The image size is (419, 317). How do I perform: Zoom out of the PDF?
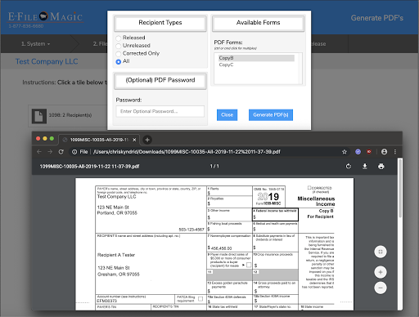(x=381, y=288)
